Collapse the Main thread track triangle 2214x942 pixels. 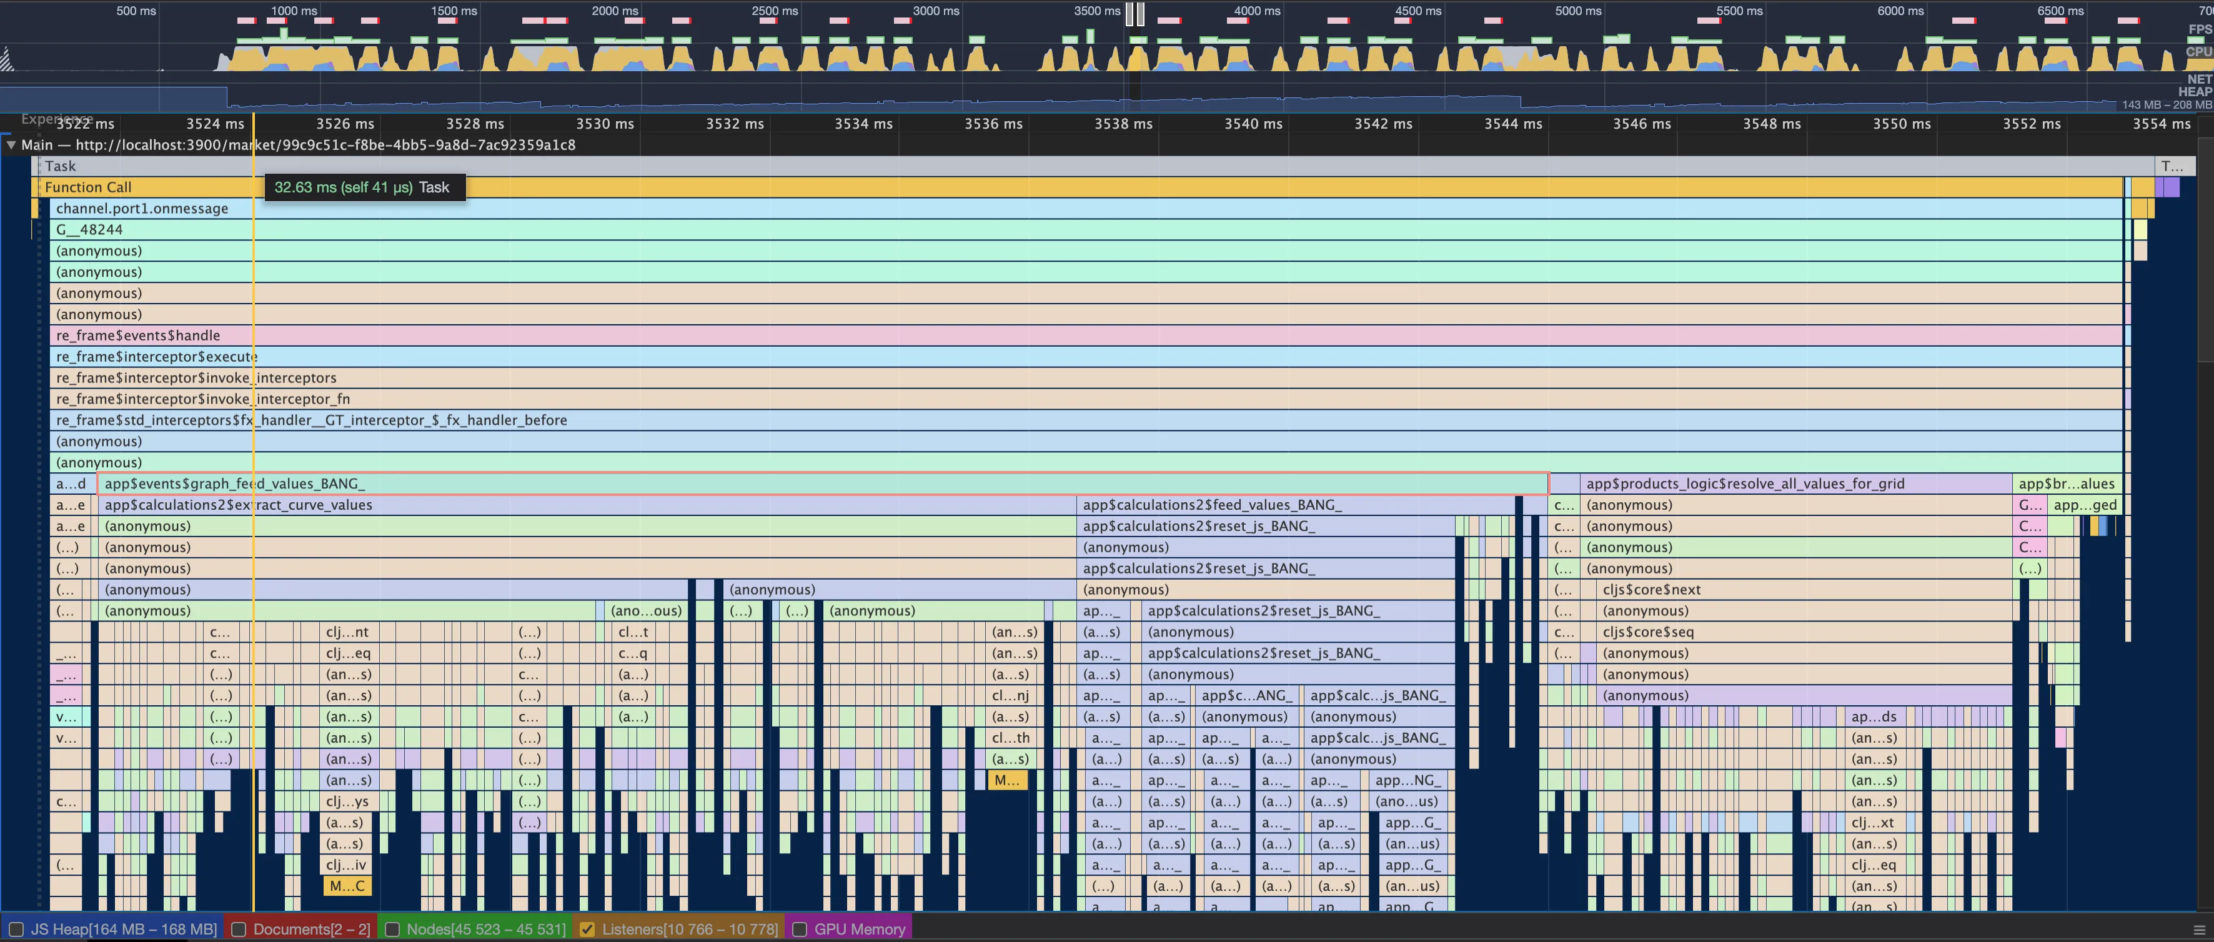(11, 144)
